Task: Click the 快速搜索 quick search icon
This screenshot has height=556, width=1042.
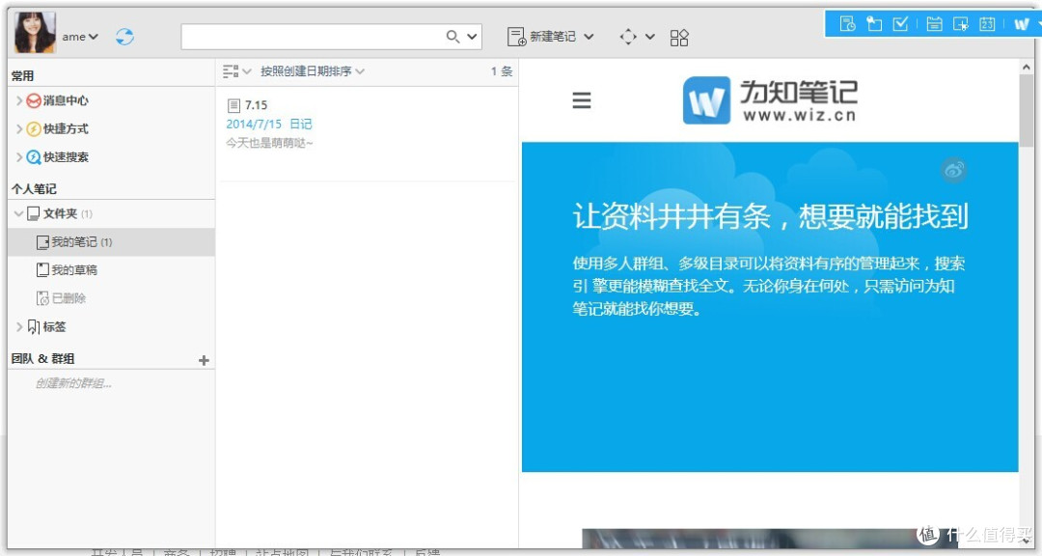Action: pos(33,157)
